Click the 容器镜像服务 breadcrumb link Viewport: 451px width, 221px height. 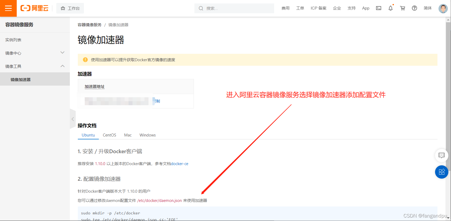point(90,25)
